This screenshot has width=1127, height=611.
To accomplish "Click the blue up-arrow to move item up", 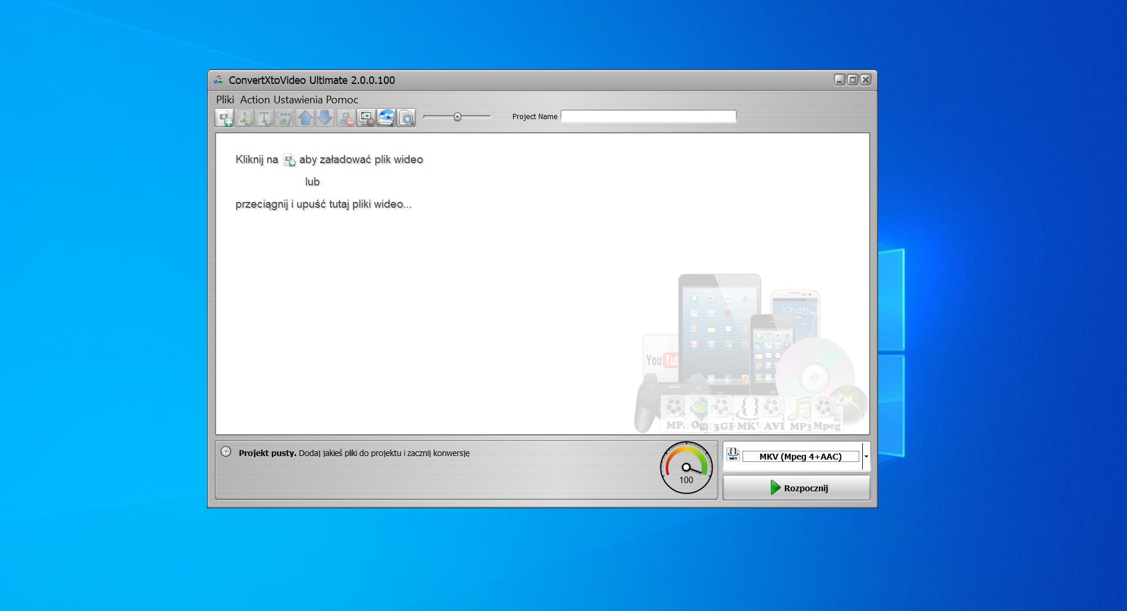I will (x=305, y=117).
